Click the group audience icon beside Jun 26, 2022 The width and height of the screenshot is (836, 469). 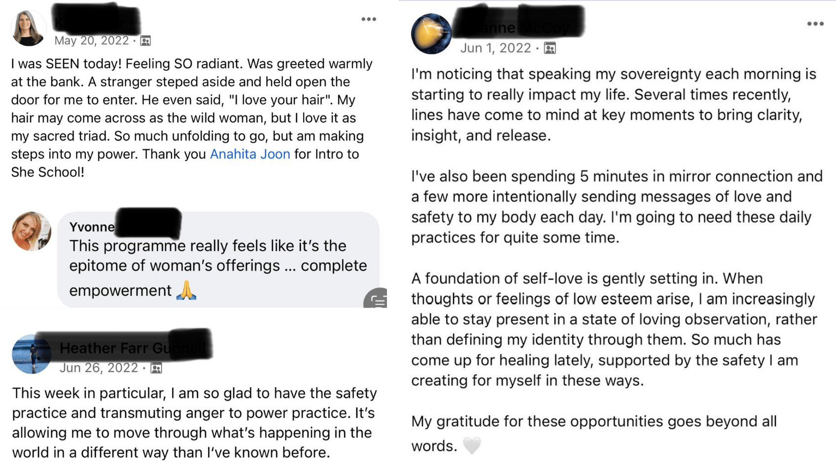(156, 368)
